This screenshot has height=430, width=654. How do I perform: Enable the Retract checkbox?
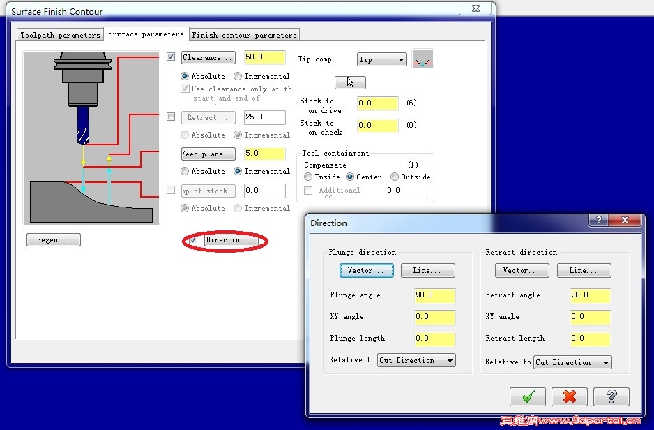(171, 117)
